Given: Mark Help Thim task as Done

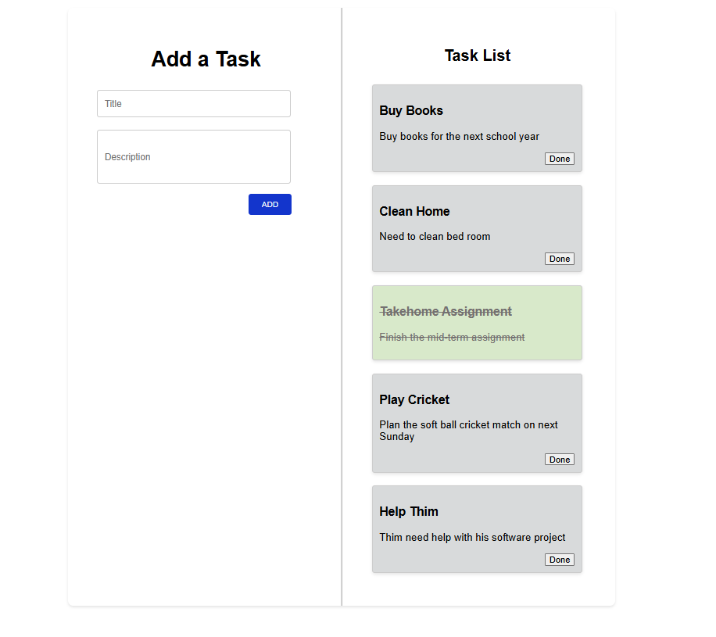Looking at the screenshot, I should (x=559, y=560).
